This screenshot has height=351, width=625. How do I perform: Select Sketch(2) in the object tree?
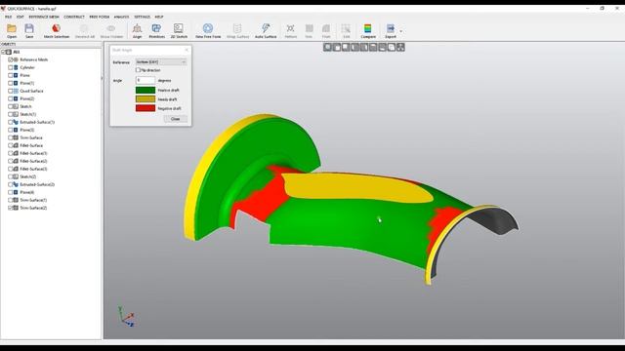click(28, 176)
